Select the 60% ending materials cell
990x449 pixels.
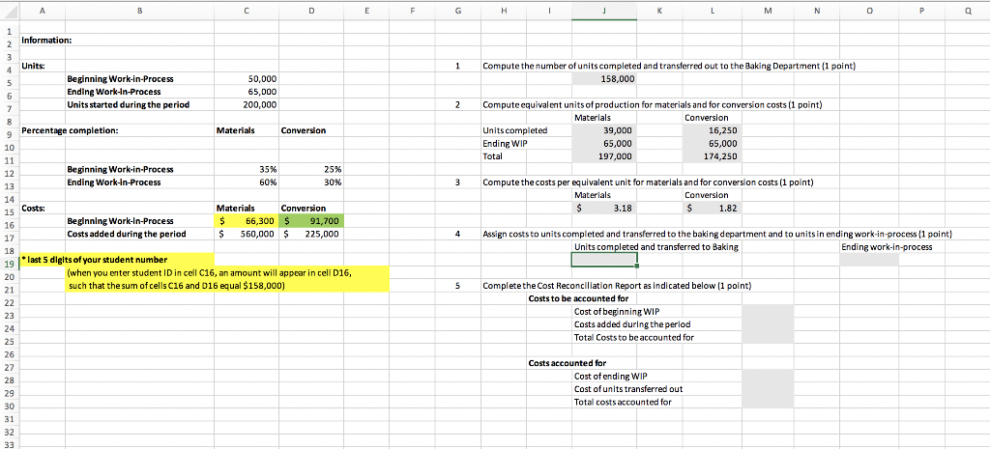tap(246, 182)
